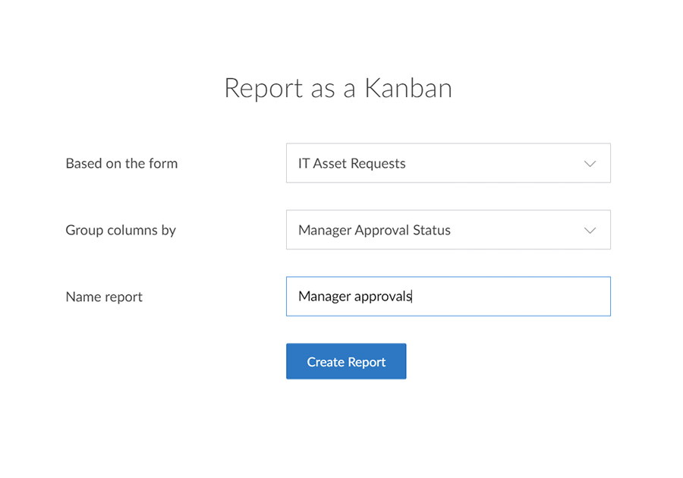Click the chevron arrow beside IT Asset Requests
Screen dimensions: 683x478
point(590,164)
